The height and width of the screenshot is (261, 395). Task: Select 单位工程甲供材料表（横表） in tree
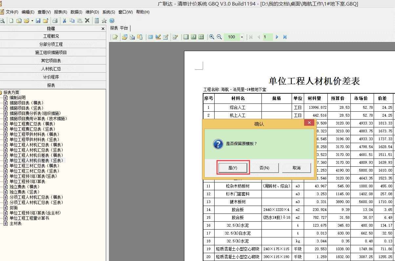pyautogui.click(x=34, y=134)
